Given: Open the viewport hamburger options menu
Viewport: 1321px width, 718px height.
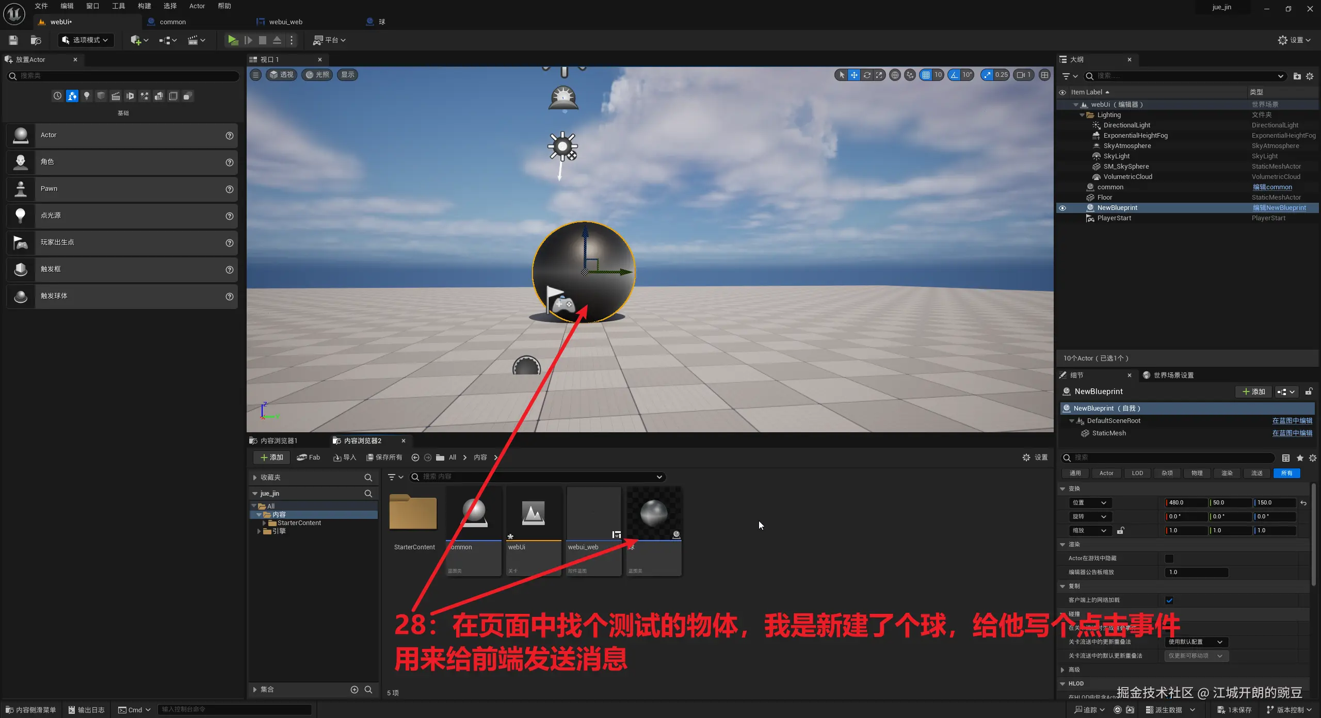Looking at the screenshot, I should [x=255, y=75].
